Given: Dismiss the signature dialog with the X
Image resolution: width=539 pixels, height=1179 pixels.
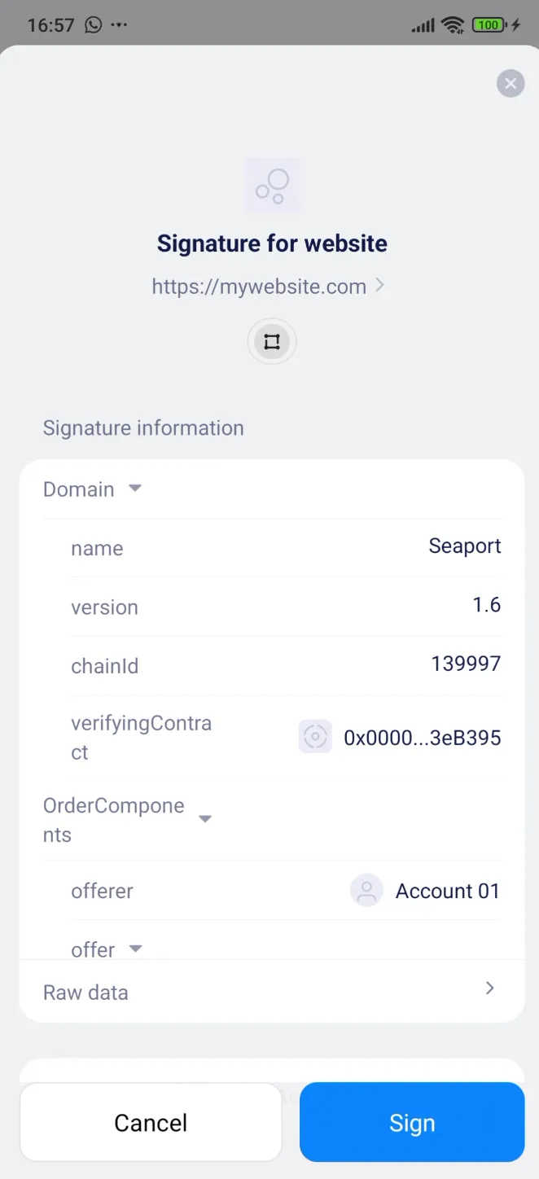Looking at the screenshot, I should click(511, 83).
